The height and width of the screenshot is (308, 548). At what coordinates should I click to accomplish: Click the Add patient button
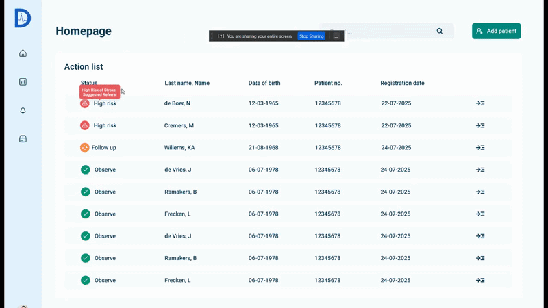pos(496,31)
